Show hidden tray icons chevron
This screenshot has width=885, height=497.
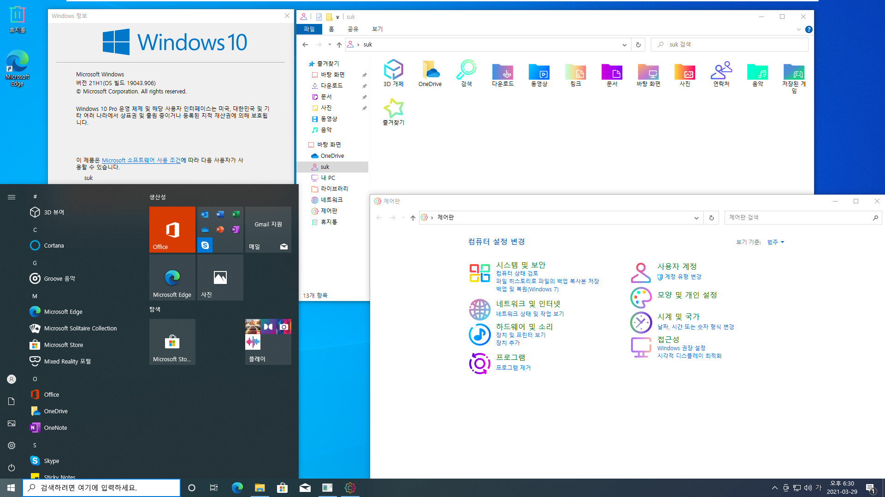[774, 488]
